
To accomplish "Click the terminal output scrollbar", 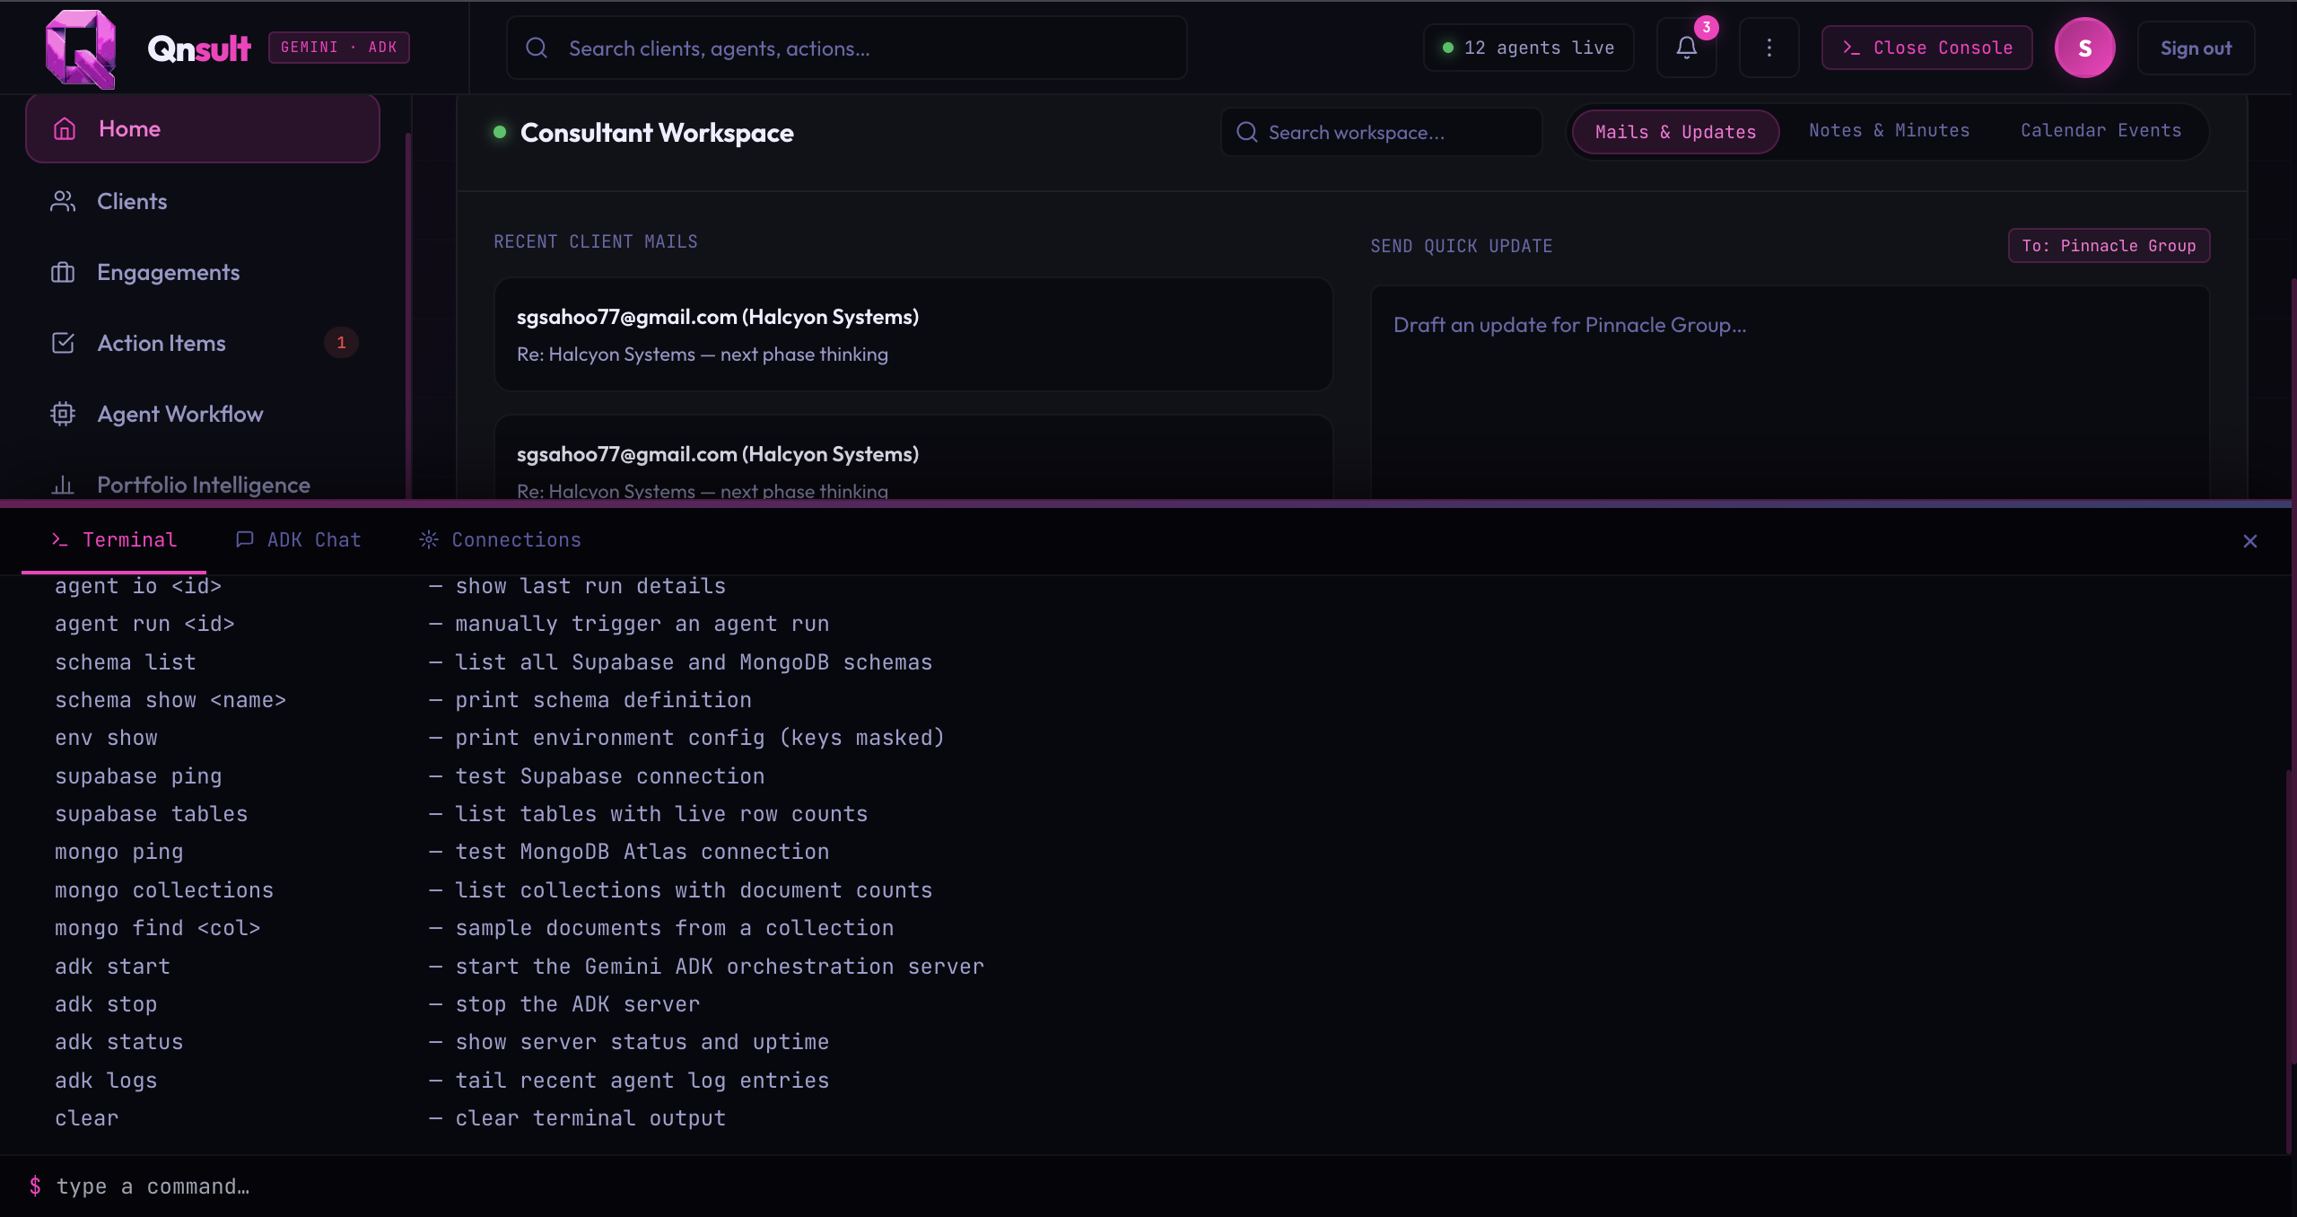I will coord(2290,960).
